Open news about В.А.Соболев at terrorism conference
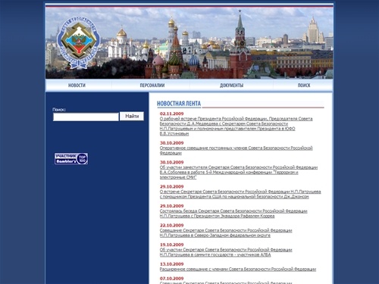 pos(239,172)
